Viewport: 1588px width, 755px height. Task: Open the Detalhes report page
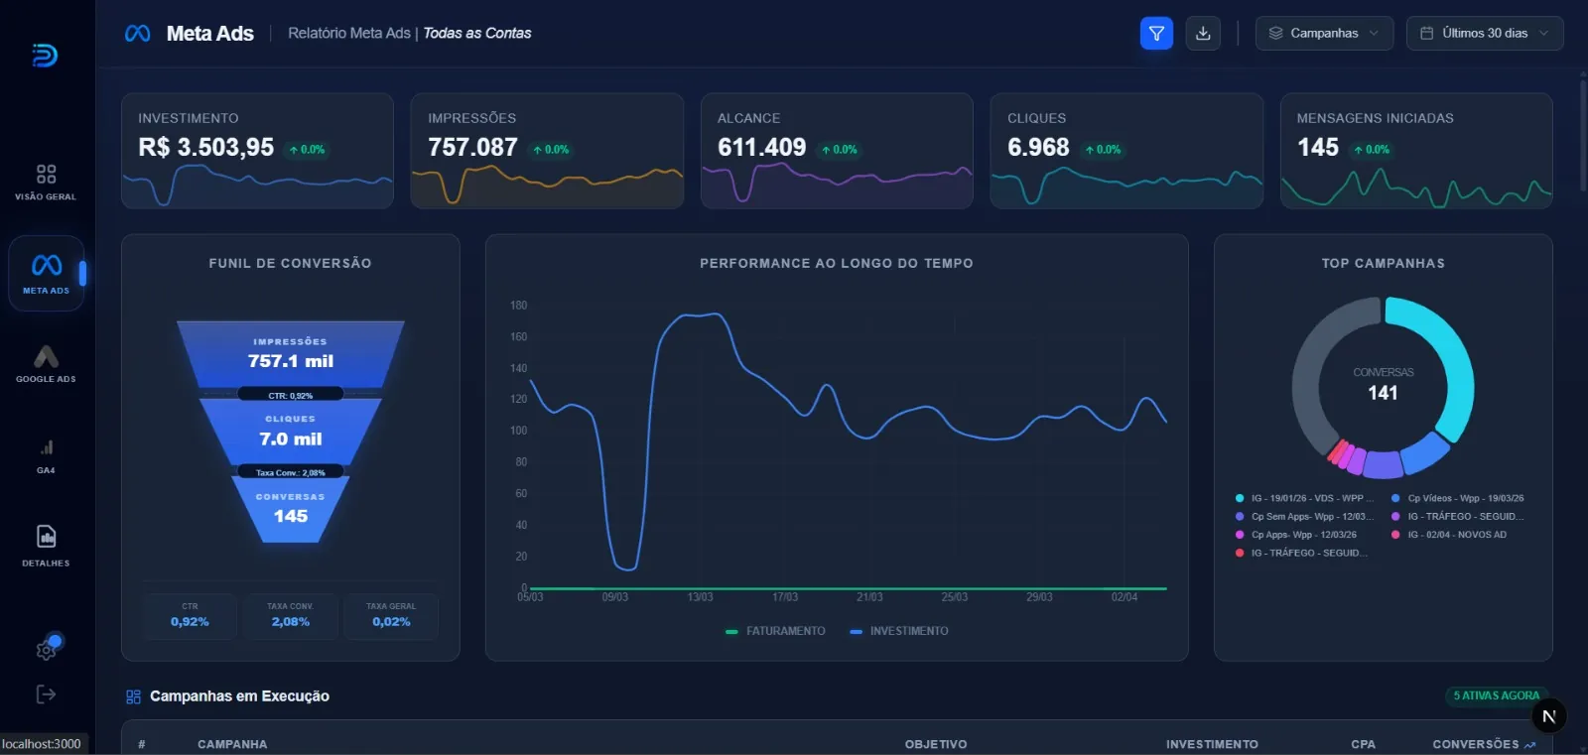click(x=46, y=546)
